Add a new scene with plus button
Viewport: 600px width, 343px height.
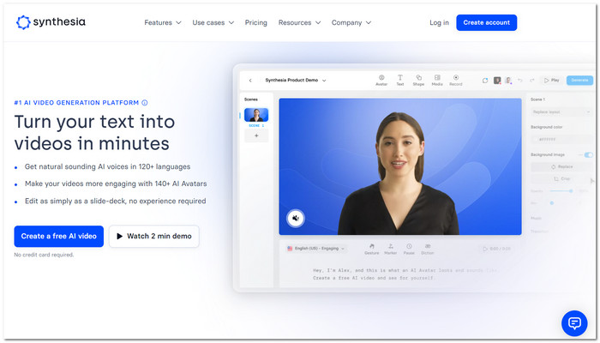pyautogui.click(x=256, y=135)
